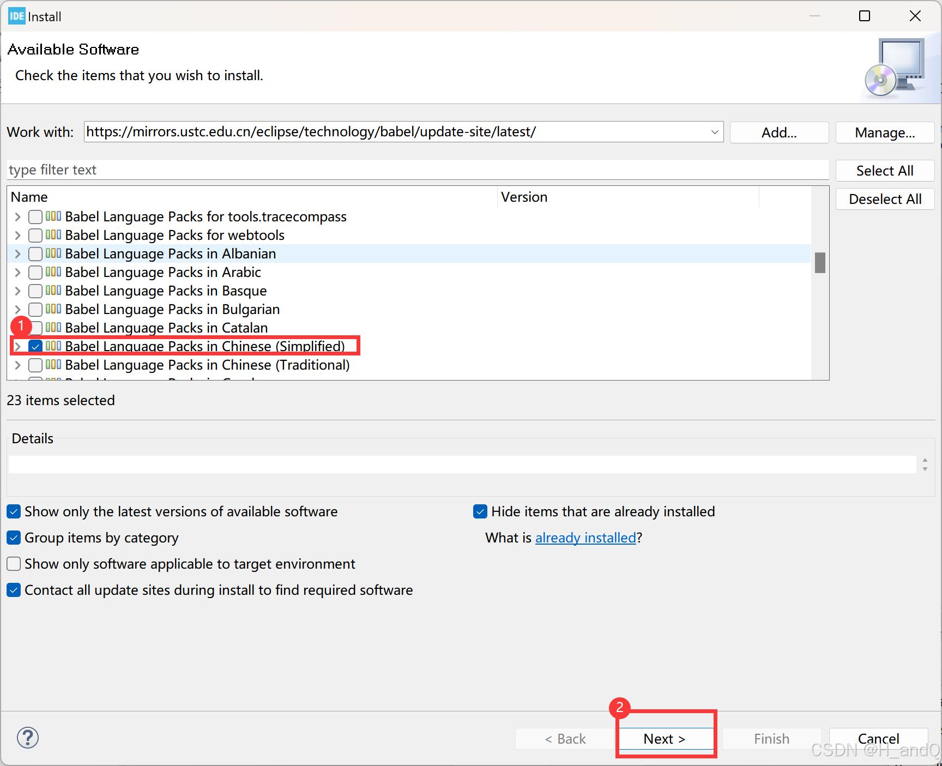This screenshot has height=766, width=942.
Task: Select Babel Language Packs for webtools row
Action: (x=409, y=235)
